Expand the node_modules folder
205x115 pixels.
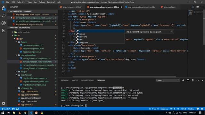coord(13,32)
